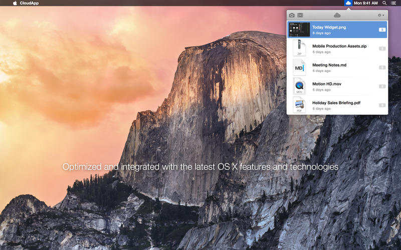Click the Mon 9:41 AM clock
Image resolution: width=401 pixels, height=250 pixels.
(367, 3)
